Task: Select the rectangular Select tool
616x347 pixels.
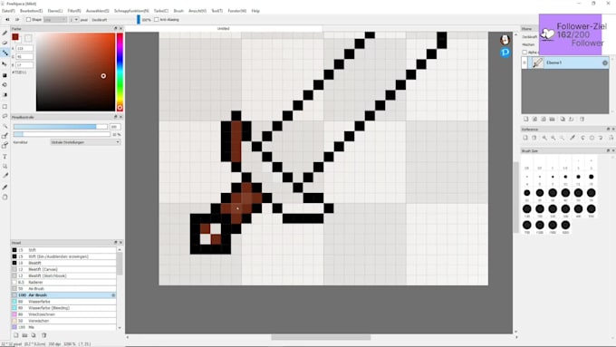Action: [5, 106]
